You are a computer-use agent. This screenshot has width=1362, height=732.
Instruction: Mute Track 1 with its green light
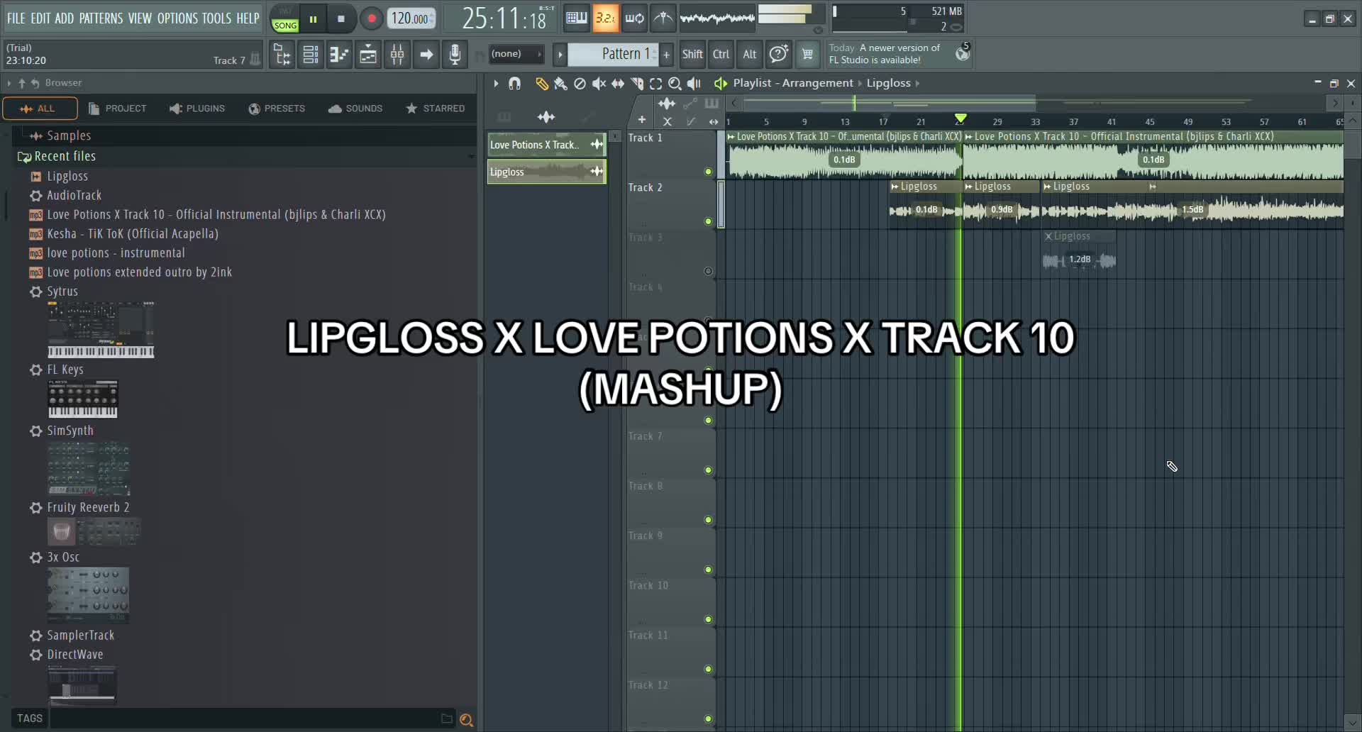coord(708,172)
